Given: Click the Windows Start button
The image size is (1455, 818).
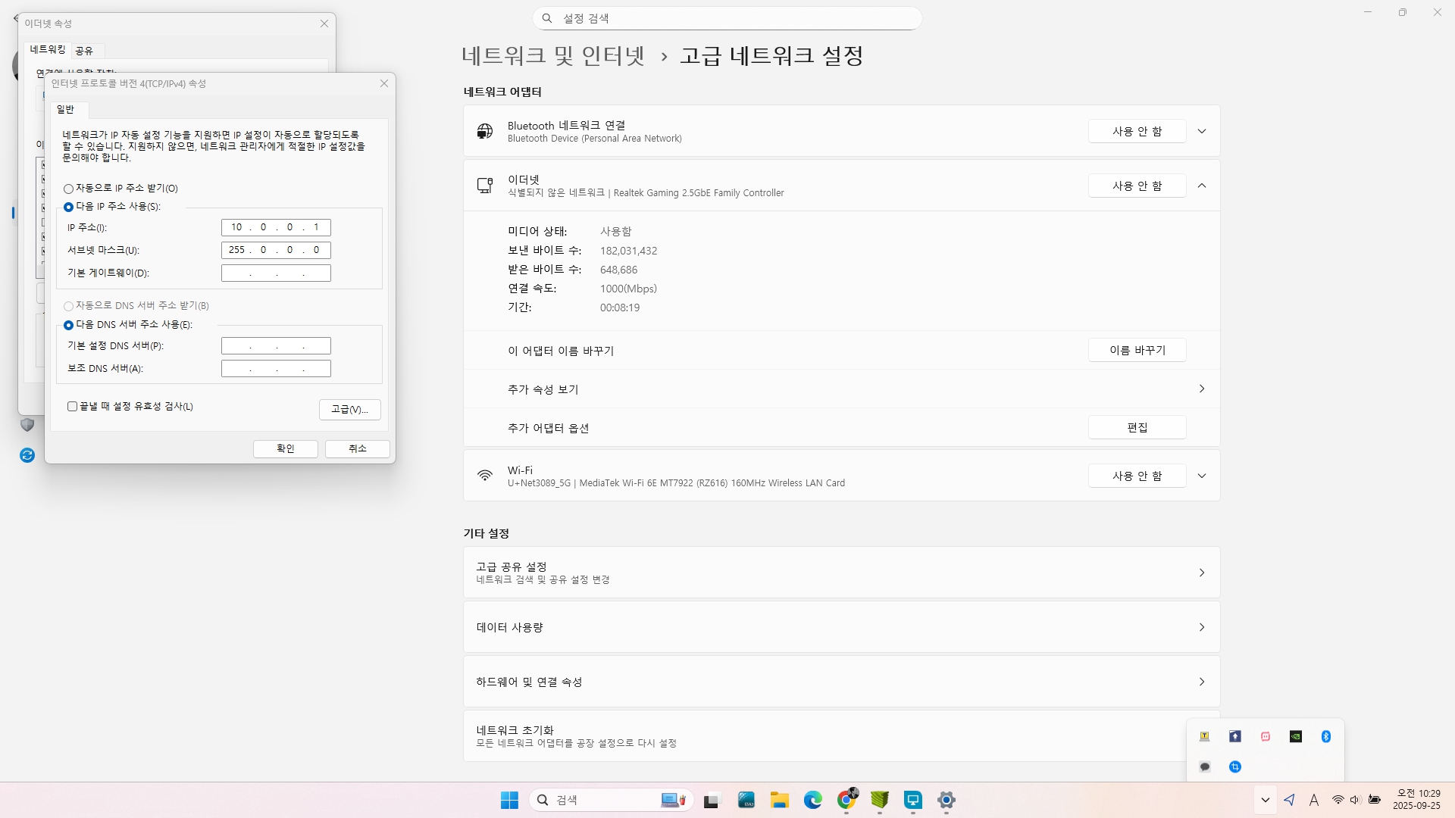Looking at the screenshot, I should (x=509, y=800).
